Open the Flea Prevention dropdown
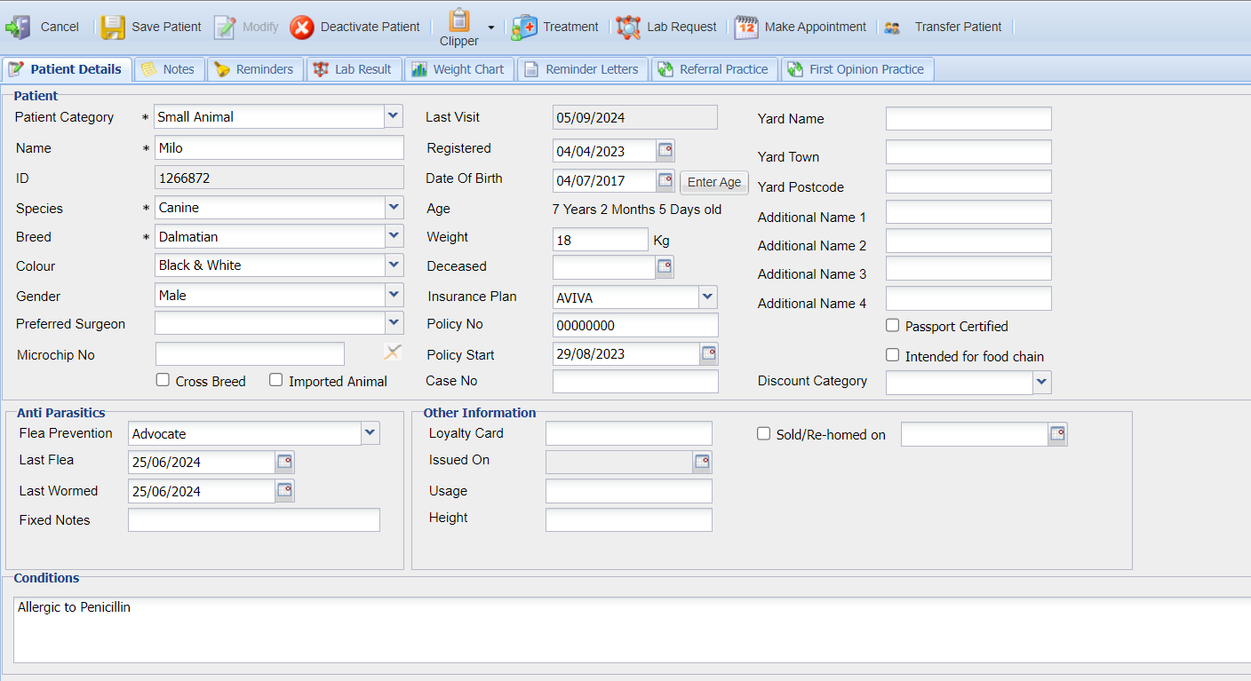Screen dimensions: 1251x681 371,433
